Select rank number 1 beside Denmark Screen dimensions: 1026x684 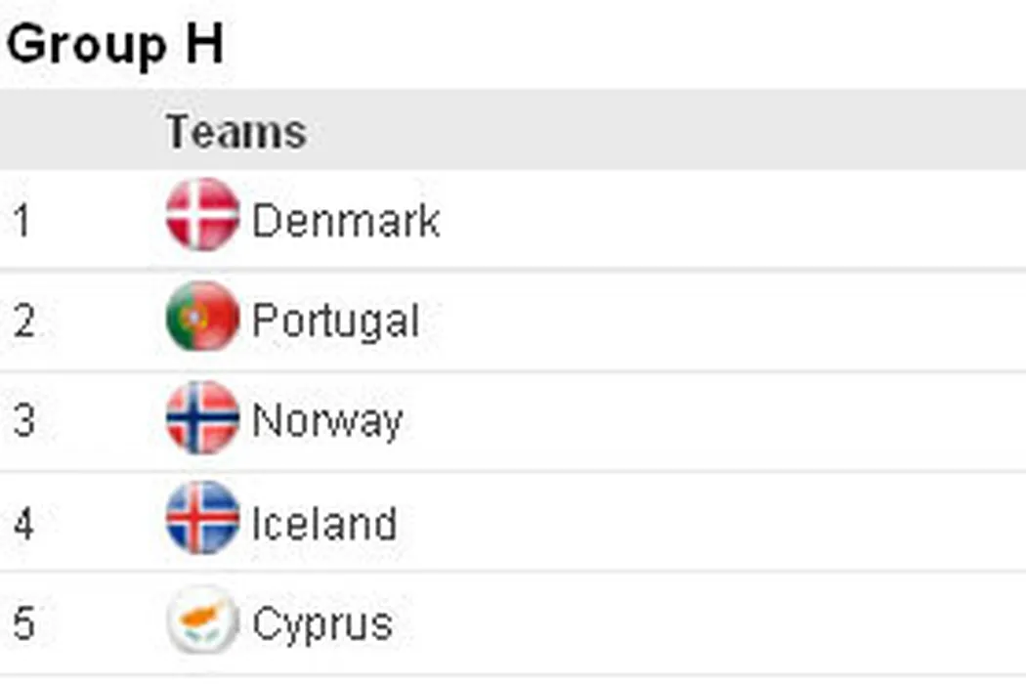click(x=22, y=222)
